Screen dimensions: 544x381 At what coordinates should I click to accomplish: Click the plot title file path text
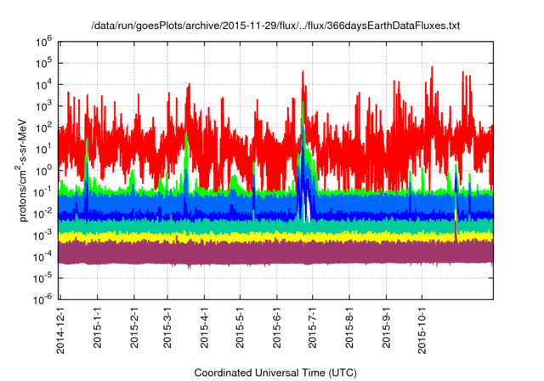(x=275, y=26)
